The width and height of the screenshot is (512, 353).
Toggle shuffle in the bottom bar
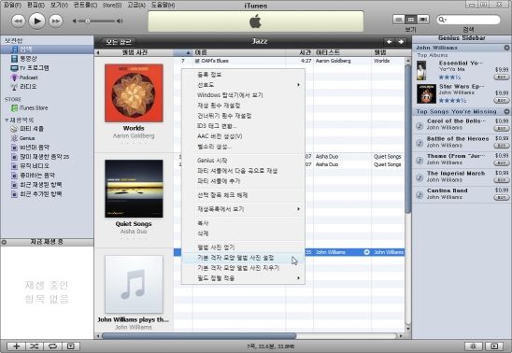pyautogui.click(x=35, y=346)
